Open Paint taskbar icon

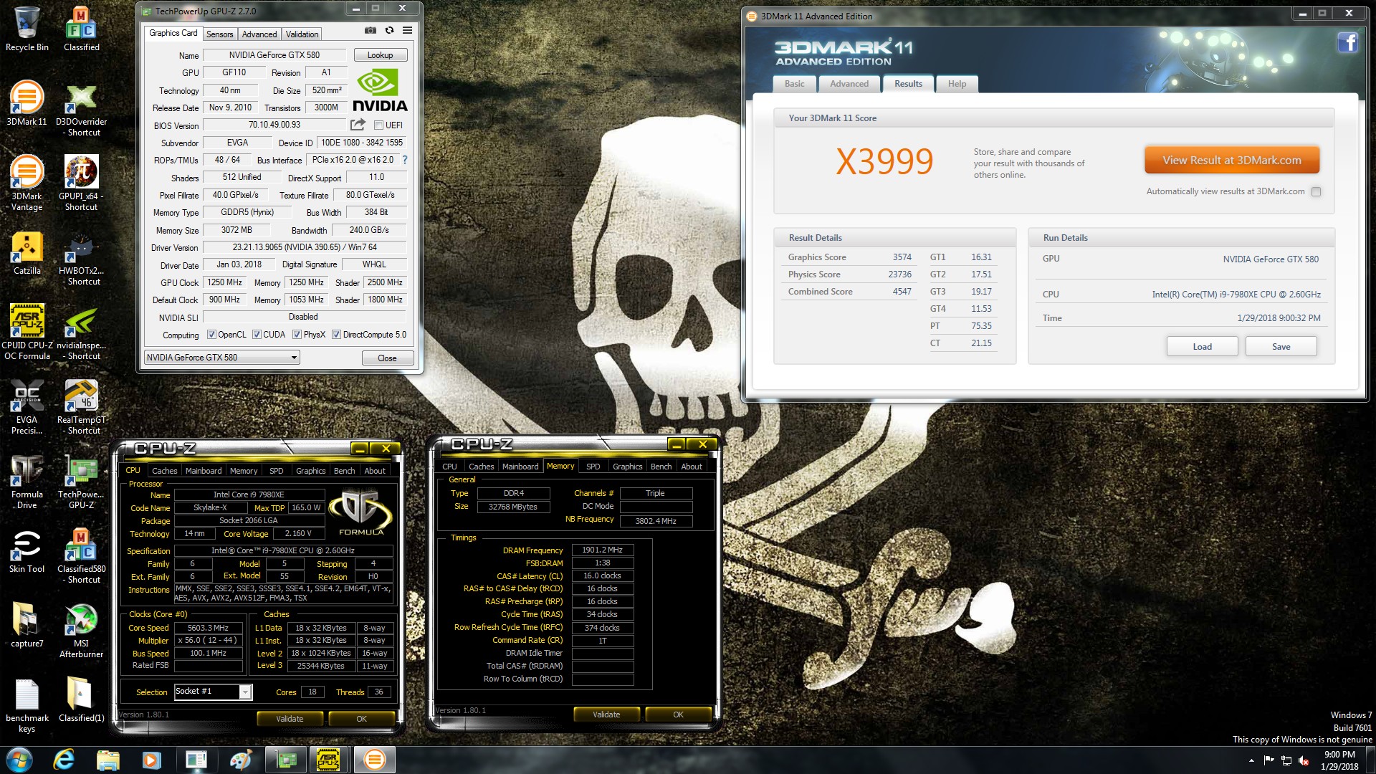click(240, 760)
